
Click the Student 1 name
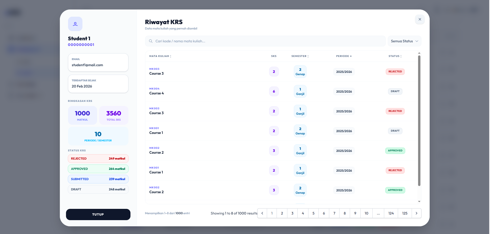79,38
